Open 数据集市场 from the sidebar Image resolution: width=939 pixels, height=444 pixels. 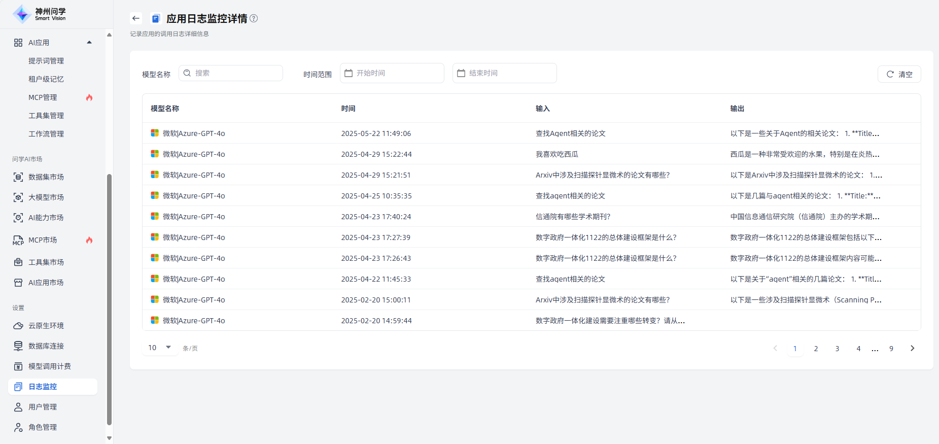click(x=46, y=177)
